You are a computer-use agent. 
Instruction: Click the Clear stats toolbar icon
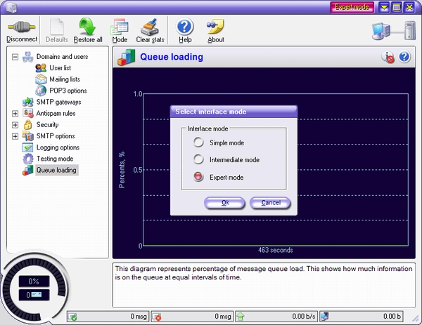point(150,28)
